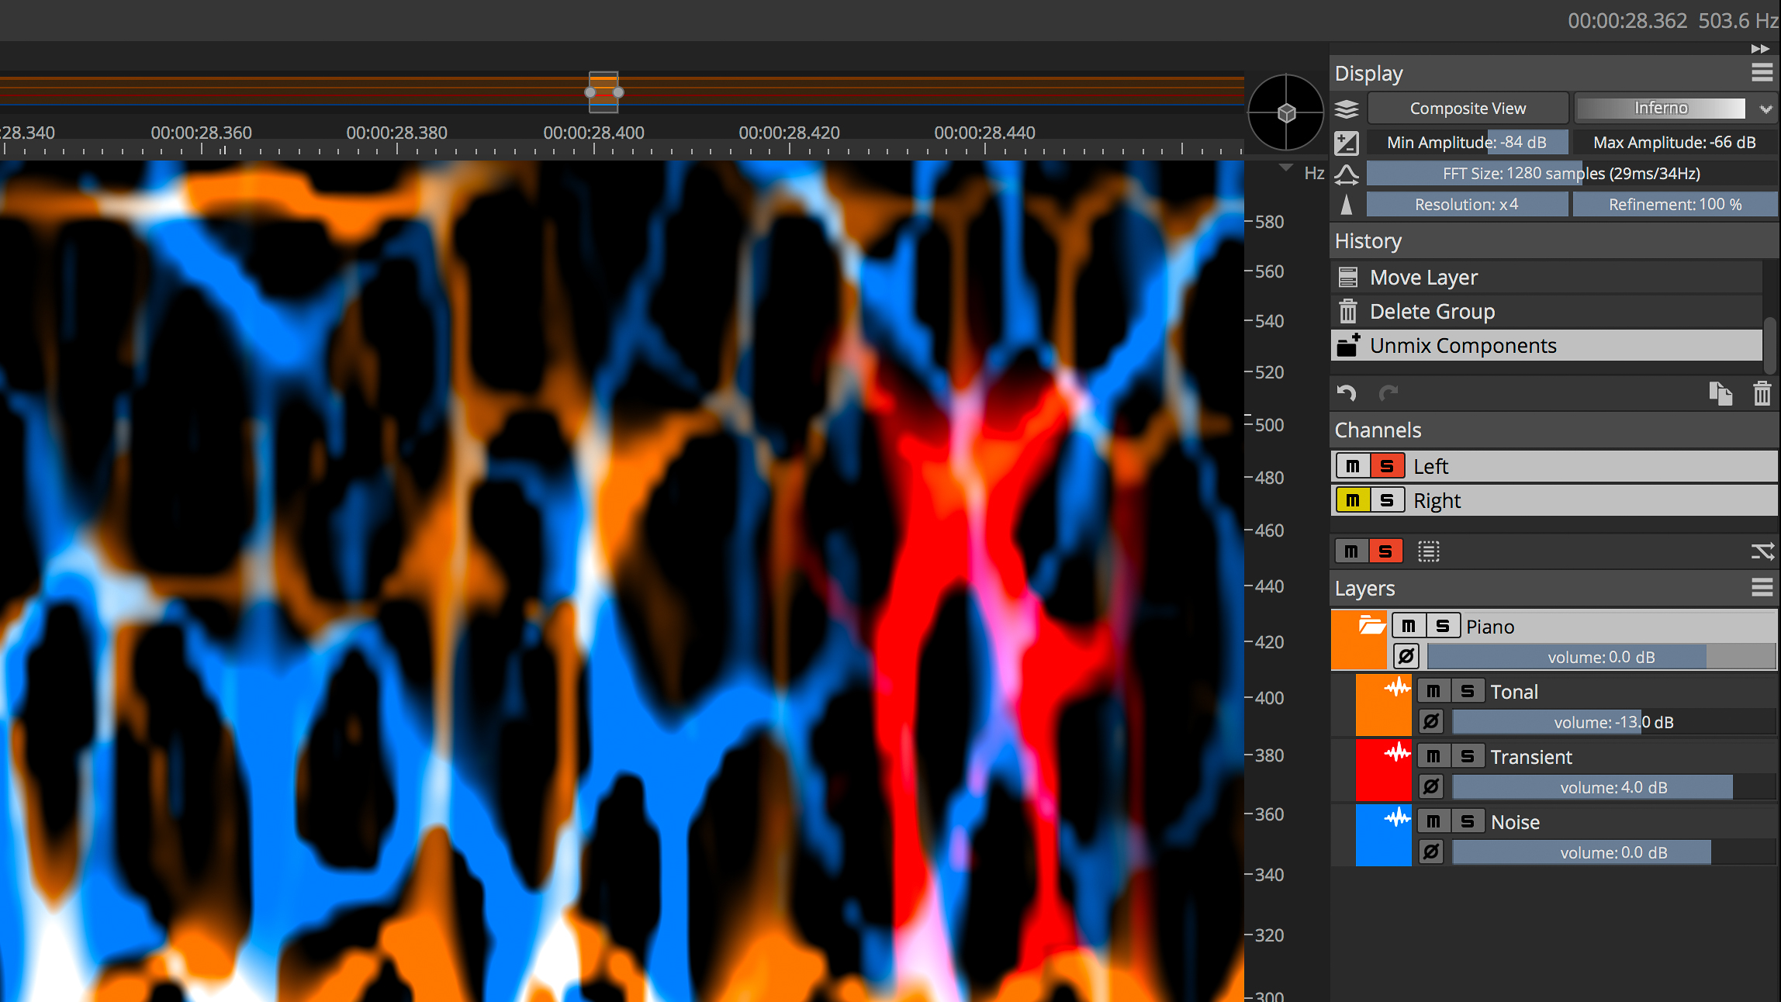Click the 3D navigation sphere icon
The width and height of the screenshot is (1781, 1002).
point(1286,113)
